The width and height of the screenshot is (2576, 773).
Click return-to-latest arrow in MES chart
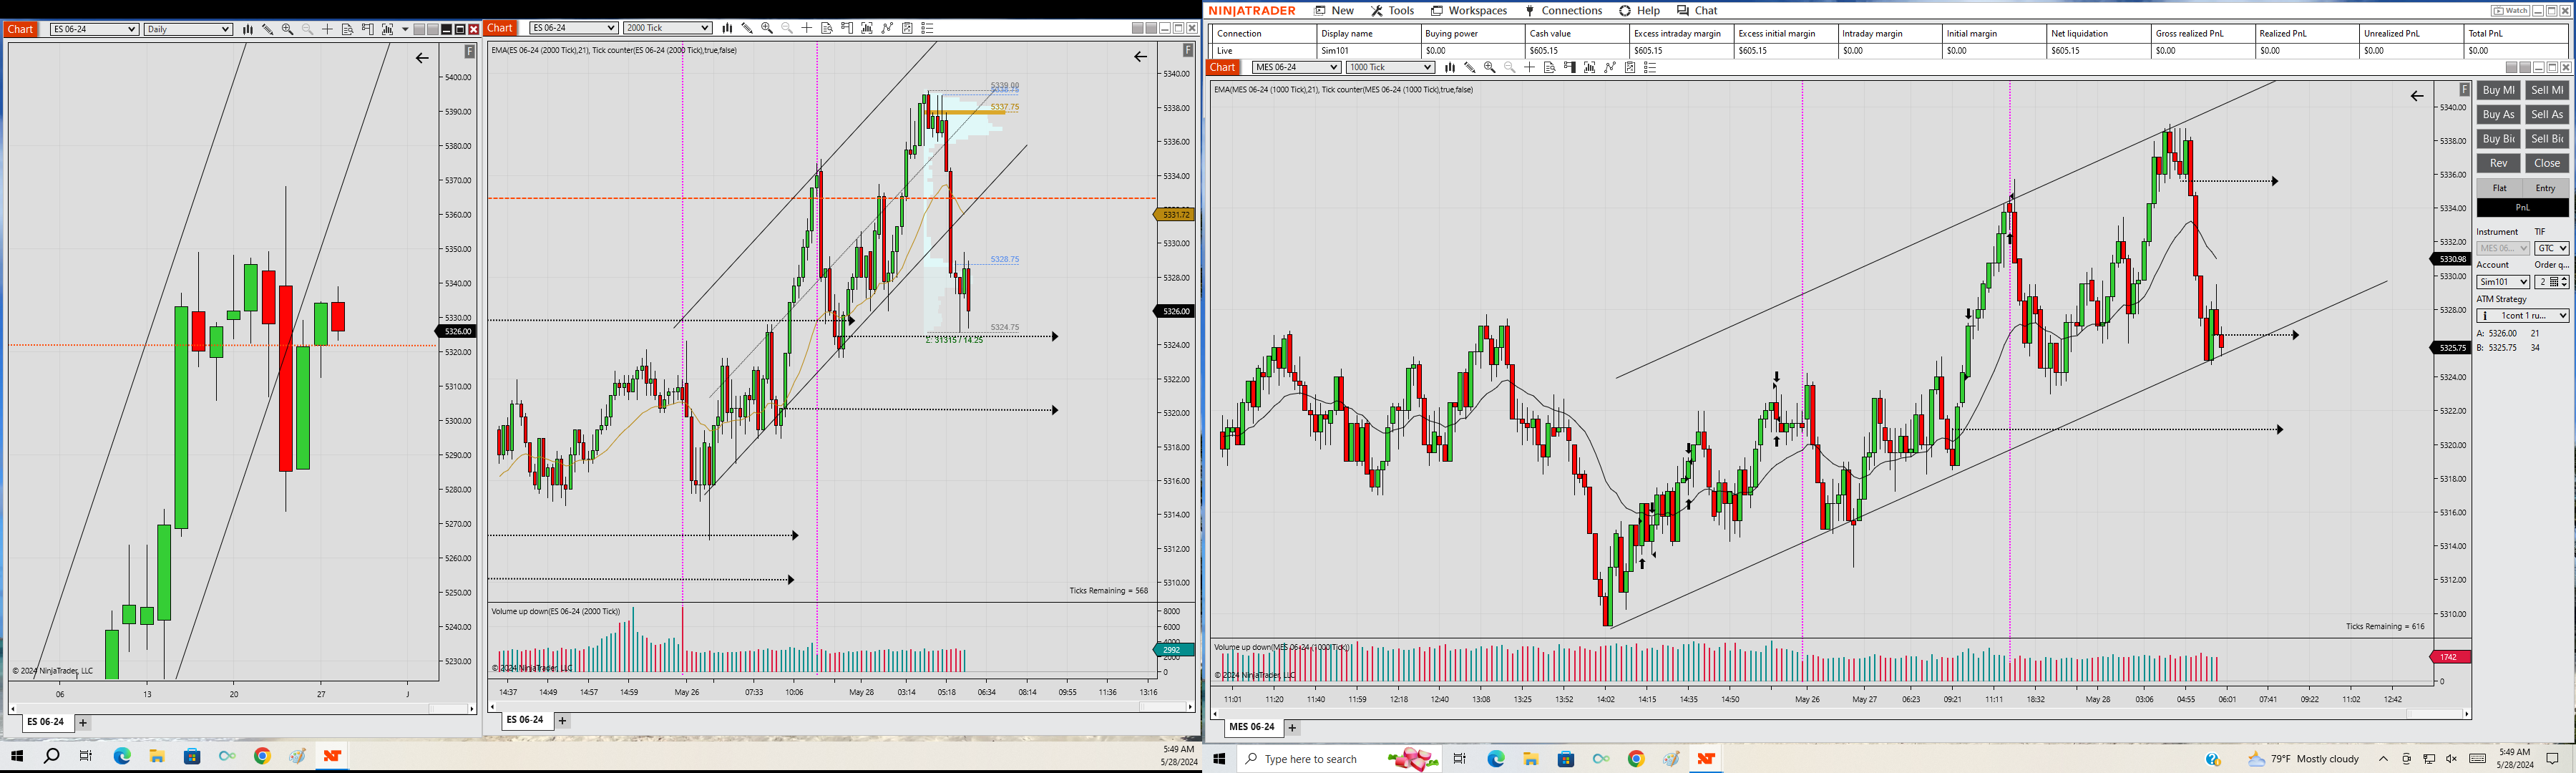tap(2416, 96)
